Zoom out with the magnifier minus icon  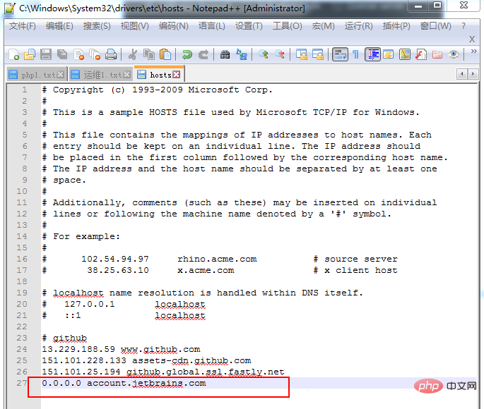(x=280, y=54)
